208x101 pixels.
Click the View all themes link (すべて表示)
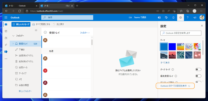(x=165, y=63)
